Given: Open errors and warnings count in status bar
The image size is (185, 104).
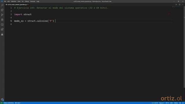Looking at the screenshot, I should (18, 103).
